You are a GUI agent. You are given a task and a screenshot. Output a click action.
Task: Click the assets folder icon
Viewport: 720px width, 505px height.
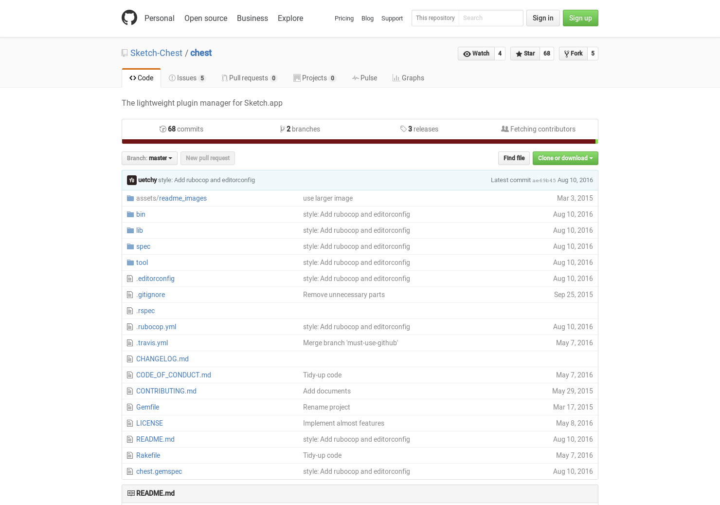[x=130, y=198]
